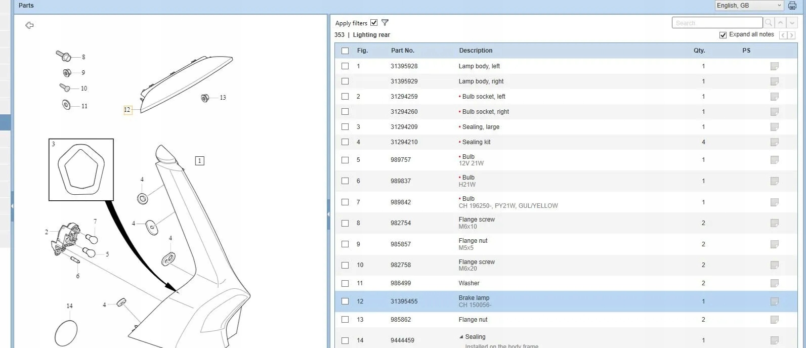Screen dimensions: 806x348
Task: Open note icon for Brake lamp row
Action: [x=774, y=301]
